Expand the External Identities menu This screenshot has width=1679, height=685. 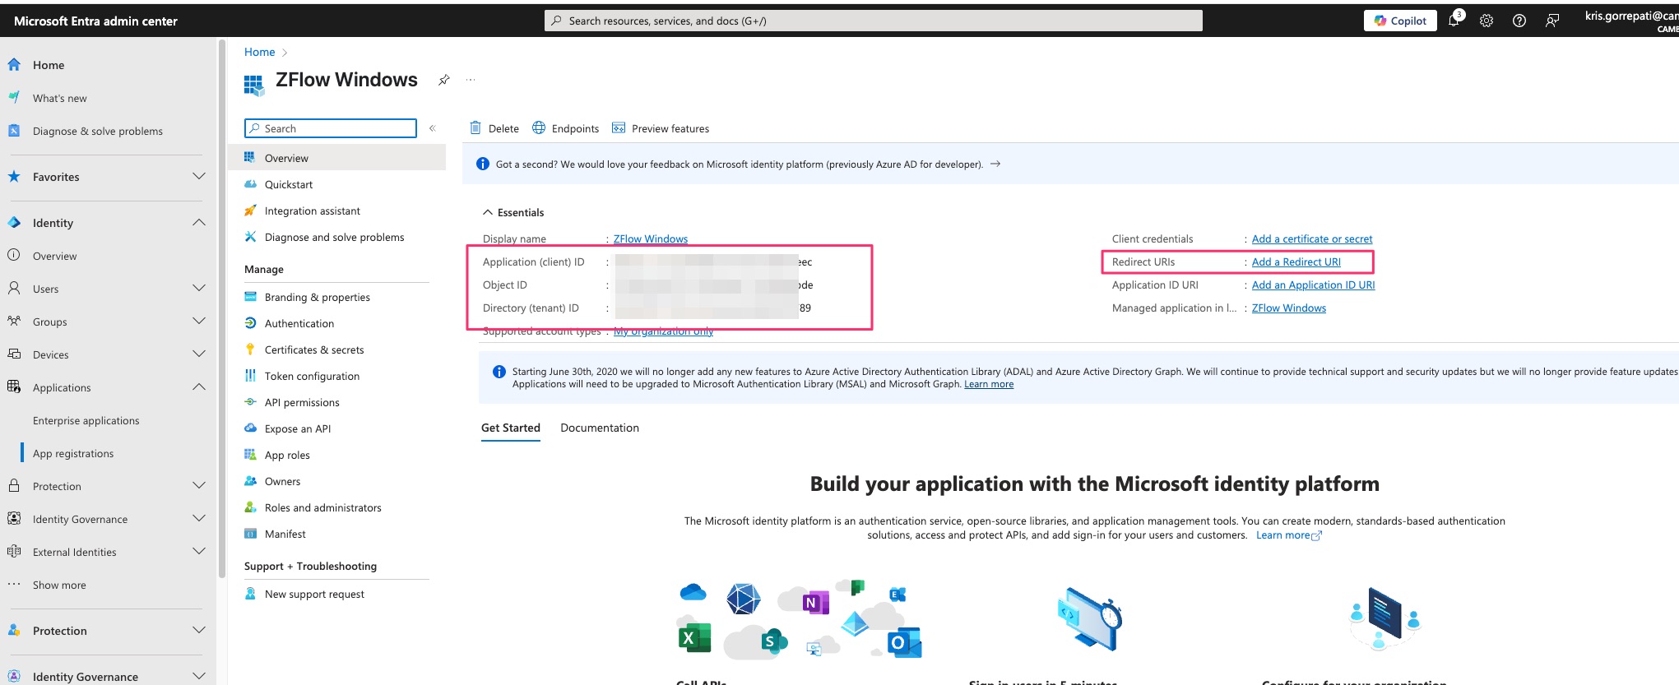(x=198, y=552)
